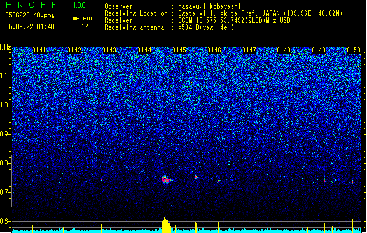Click the HROFFT 1.00 title text
Image resolution: width=367 pixels, height=233 pixels.
[46, 5]
